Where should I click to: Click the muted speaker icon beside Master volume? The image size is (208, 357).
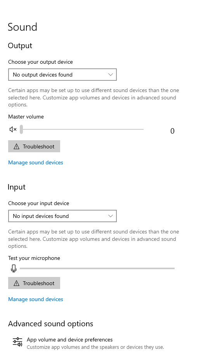(x=13, y=129)
